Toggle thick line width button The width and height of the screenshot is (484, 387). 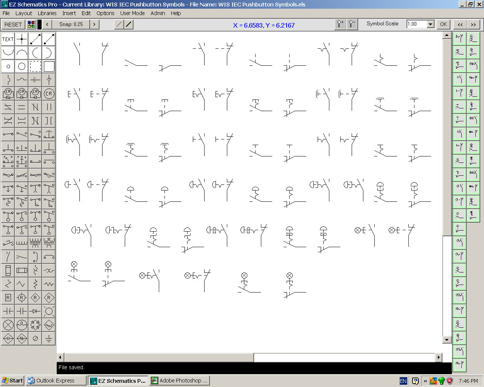click(x=129, y=25)
